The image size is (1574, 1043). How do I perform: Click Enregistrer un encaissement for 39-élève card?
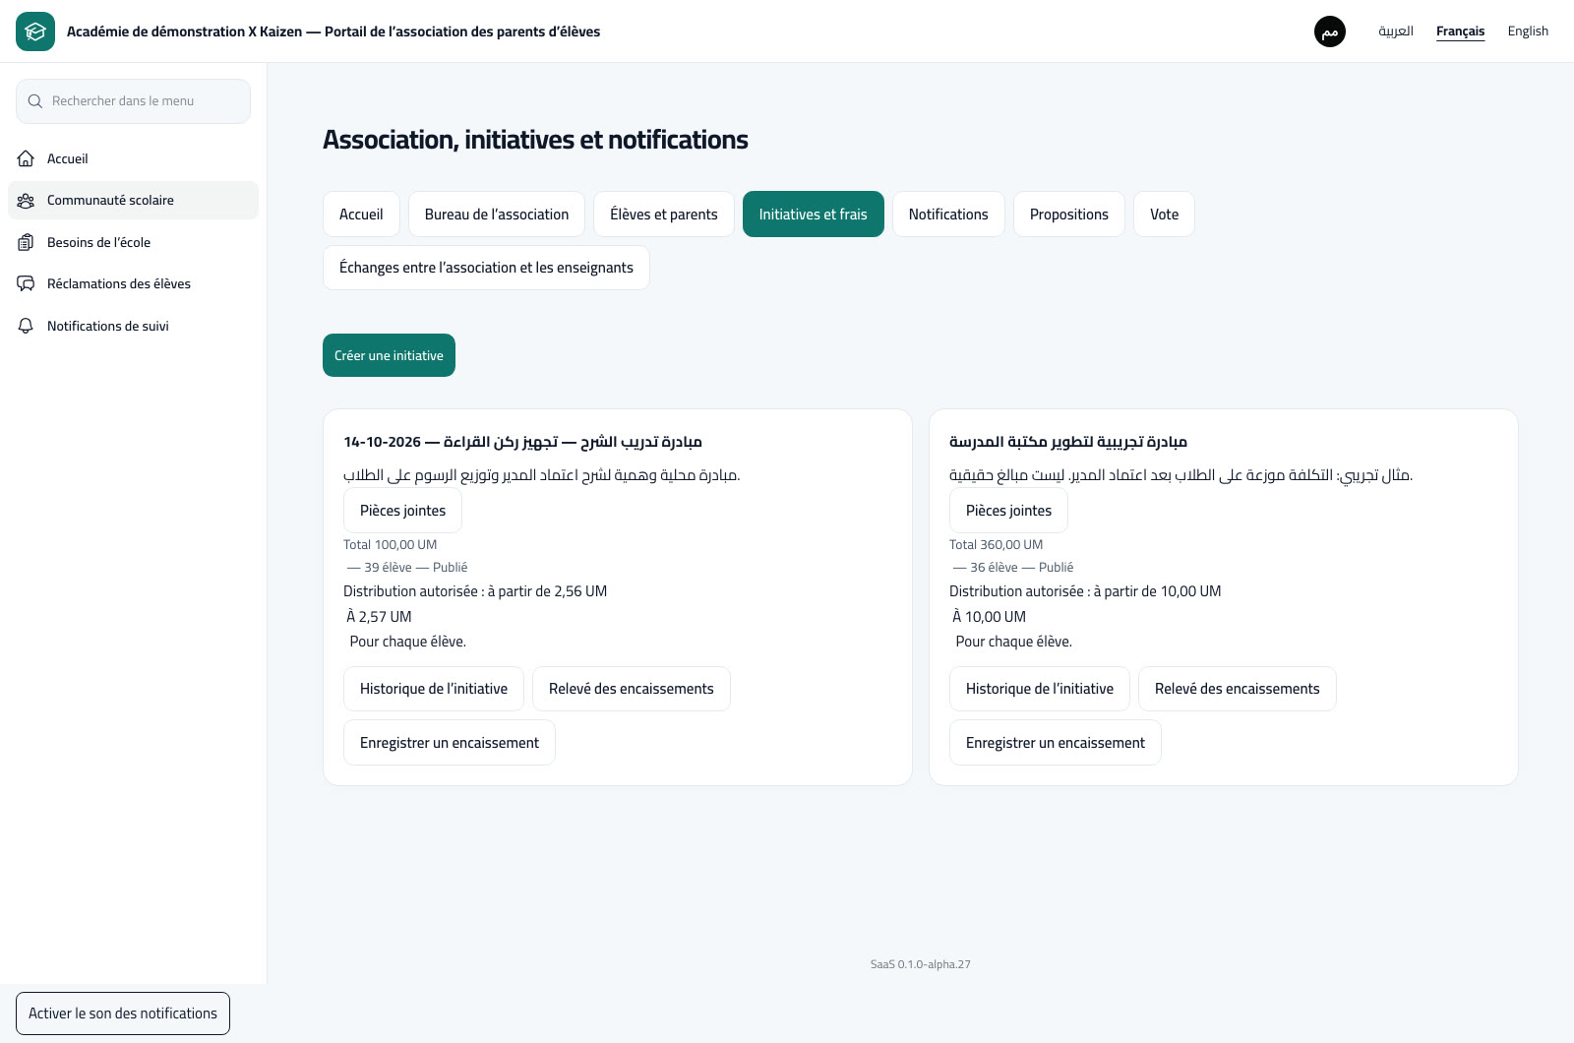450,743
